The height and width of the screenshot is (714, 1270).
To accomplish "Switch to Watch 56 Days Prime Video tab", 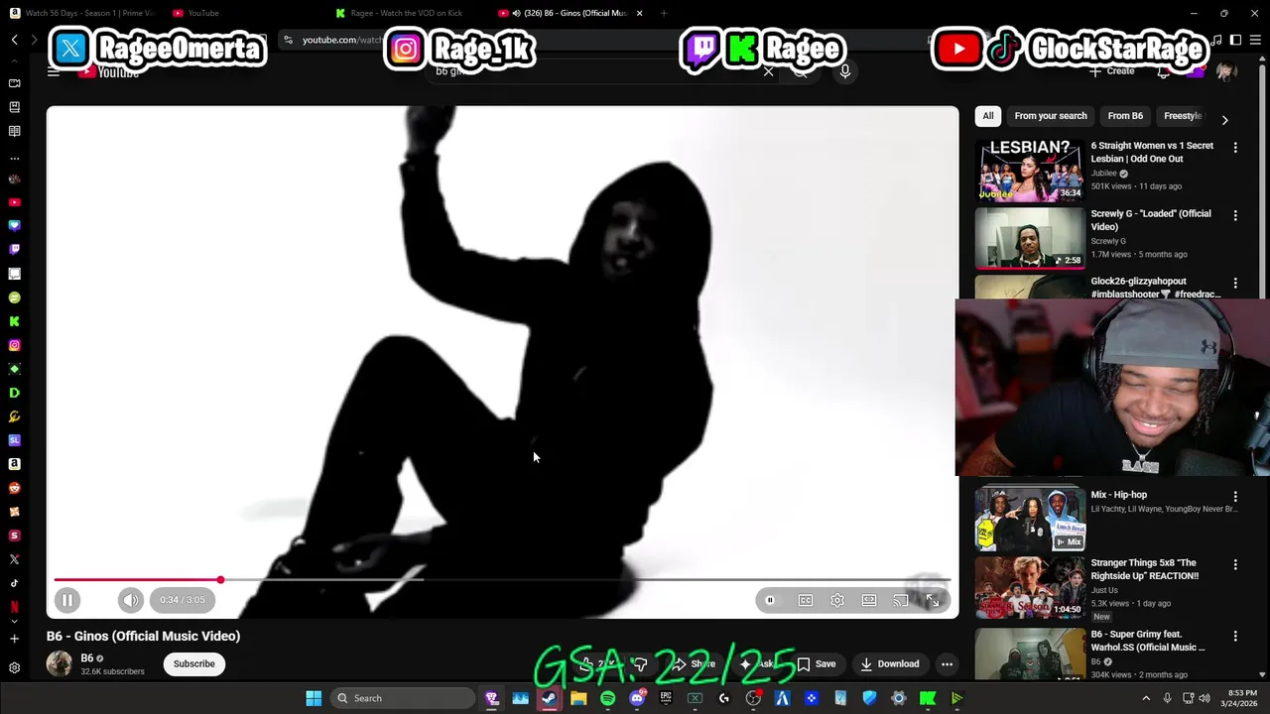I will [81, 13].
